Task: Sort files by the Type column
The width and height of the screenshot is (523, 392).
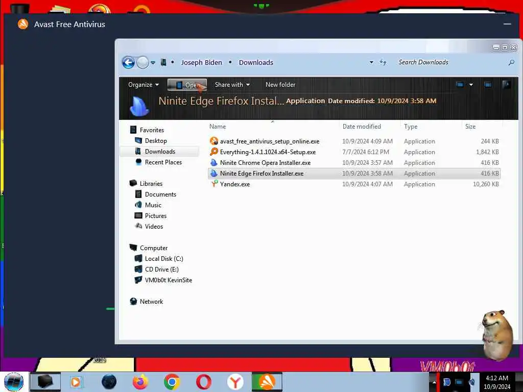Action: tap(411, 127)
